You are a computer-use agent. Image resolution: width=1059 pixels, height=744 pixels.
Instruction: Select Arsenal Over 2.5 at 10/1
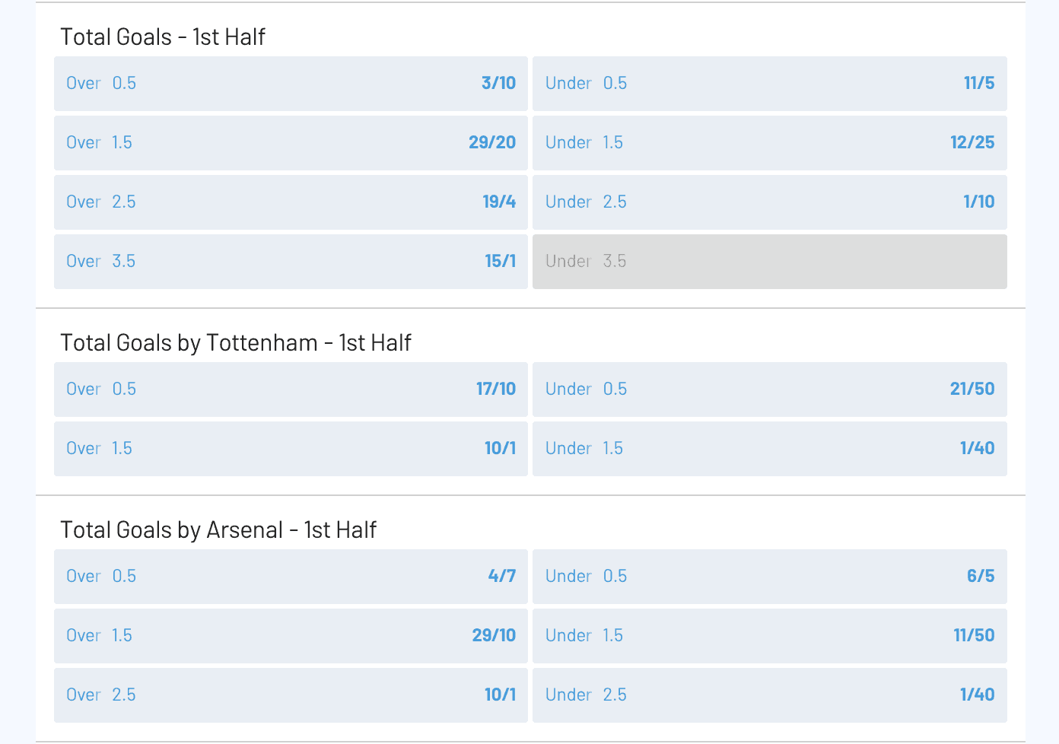click(x=290, y=695)
